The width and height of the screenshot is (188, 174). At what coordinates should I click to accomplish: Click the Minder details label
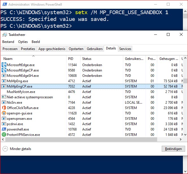coord(21,149)
